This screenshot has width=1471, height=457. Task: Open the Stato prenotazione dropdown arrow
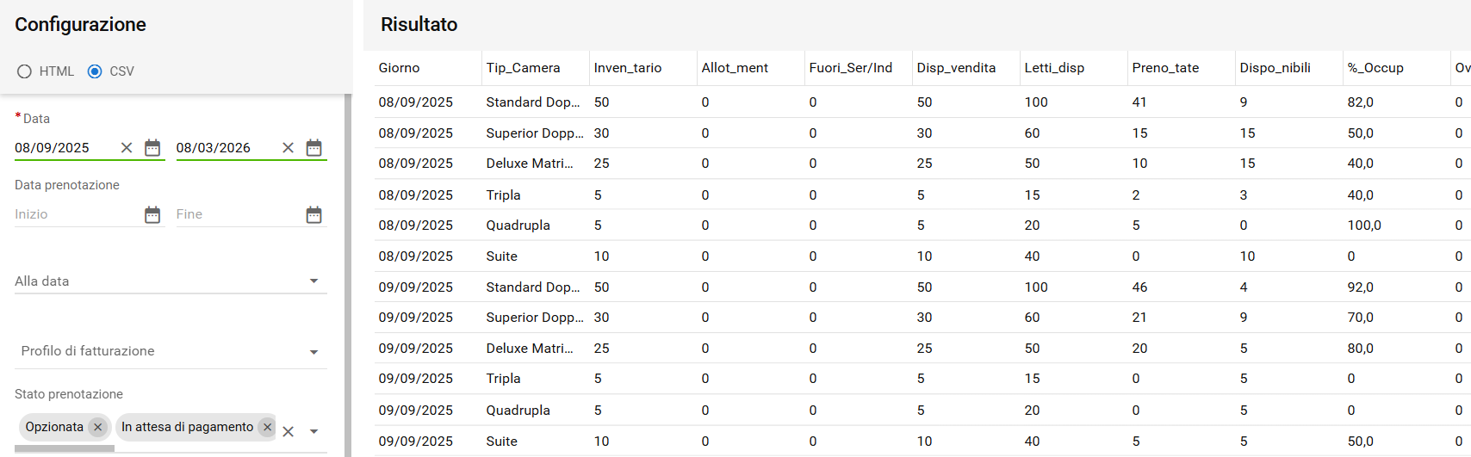pyautogui.click(x=314, y=431)
